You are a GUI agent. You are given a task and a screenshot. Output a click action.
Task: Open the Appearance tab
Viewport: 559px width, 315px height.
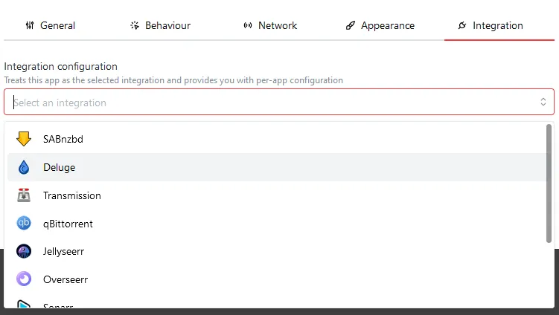380,25
